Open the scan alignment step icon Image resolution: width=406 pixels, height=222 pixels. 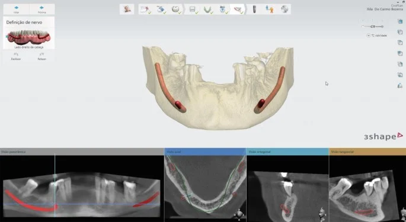(223, 9)
